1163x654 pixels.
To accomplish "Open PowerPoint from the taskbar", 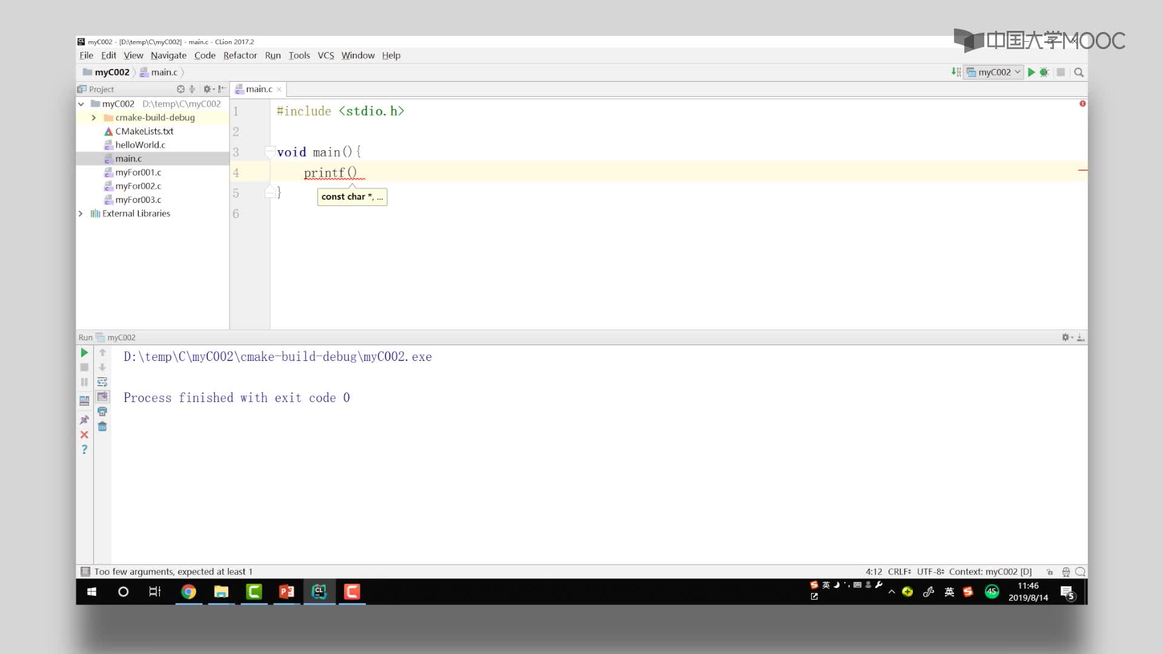I will click(287, 592).
